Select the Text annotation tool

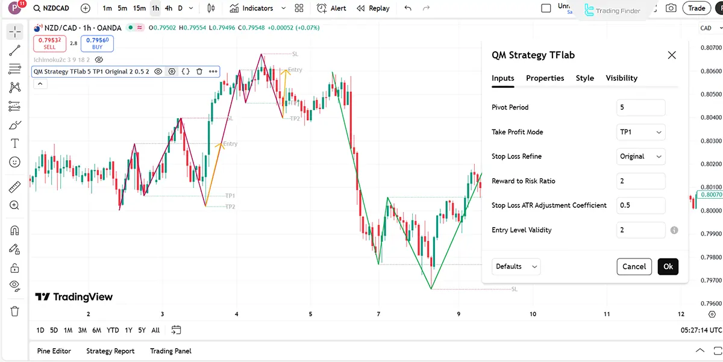[x=14, y=143]
